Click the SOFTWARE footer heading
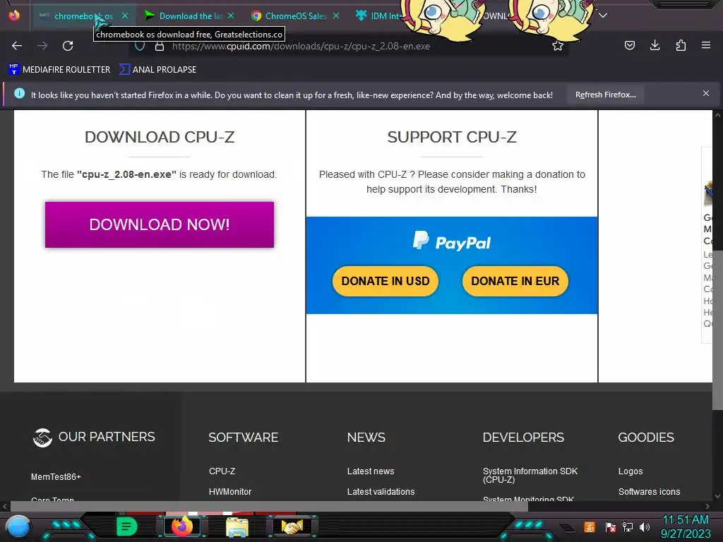 (x=244, y=437)
